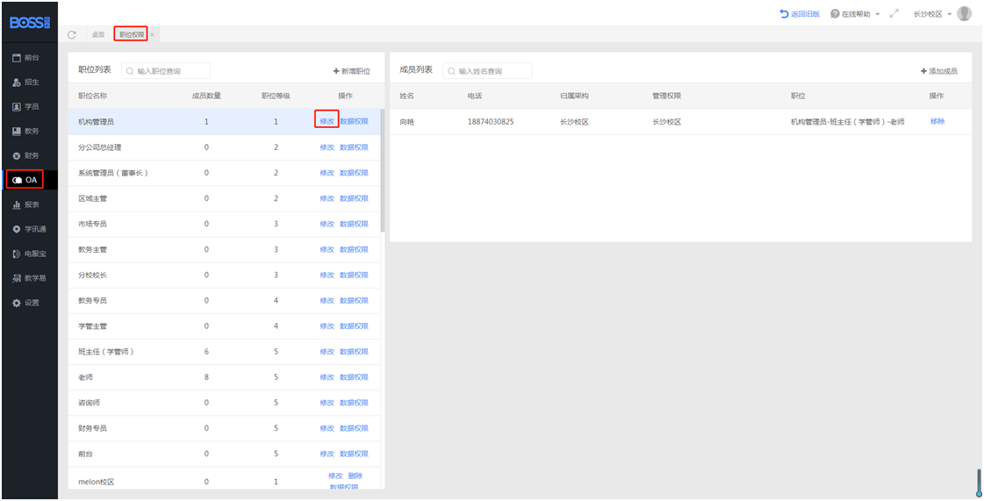Click the refresh icon beside the tabs
The width and height of the screenshot is (984, 501).
72,34
